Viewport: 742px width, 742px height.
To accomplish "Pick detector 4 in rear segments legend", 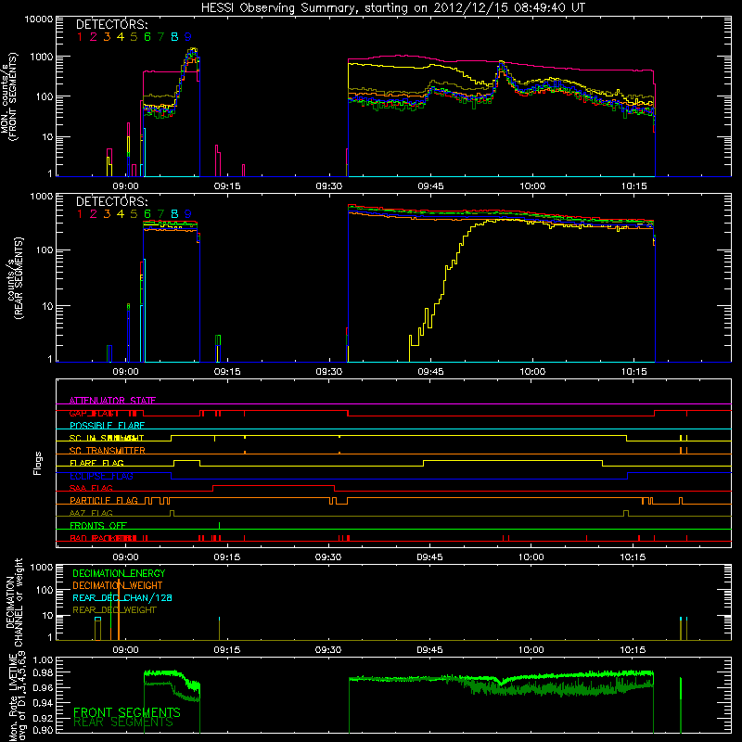I will click(121, 214).
